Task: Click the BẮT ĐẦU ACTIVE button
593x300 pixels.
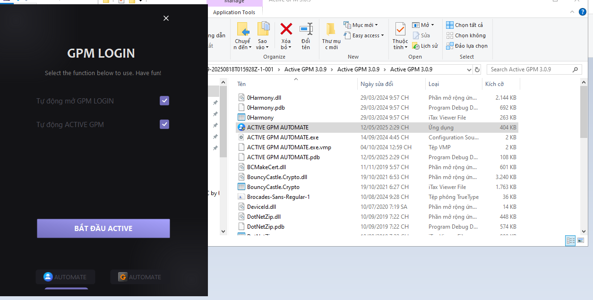Action: tap(103, 228)
